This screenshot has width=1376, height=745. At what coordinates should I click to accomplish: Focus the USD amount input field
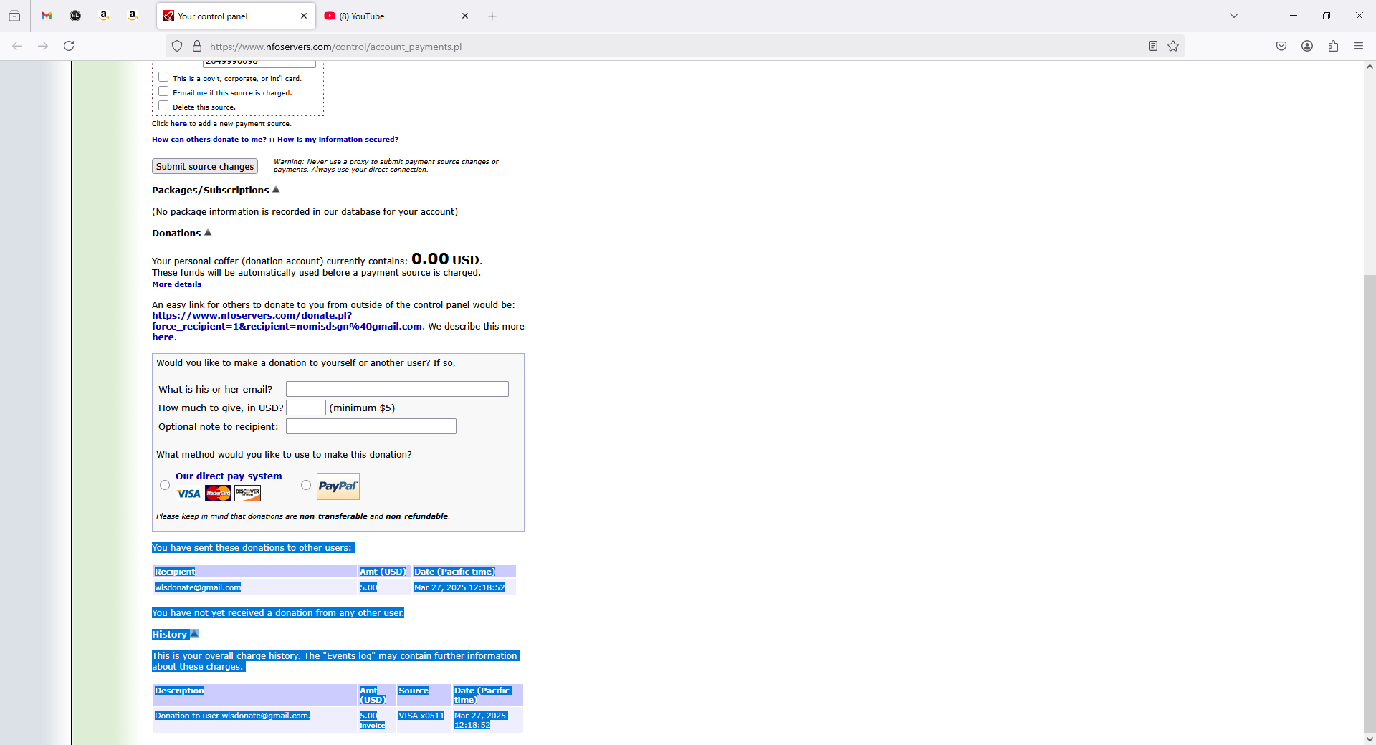tap(306, 408)
